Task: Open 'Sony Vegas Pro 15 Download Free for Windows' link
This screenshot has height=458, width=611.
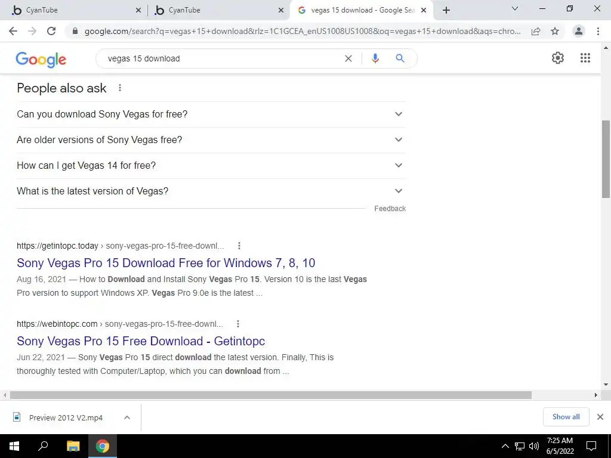Action: pos(166,263)
